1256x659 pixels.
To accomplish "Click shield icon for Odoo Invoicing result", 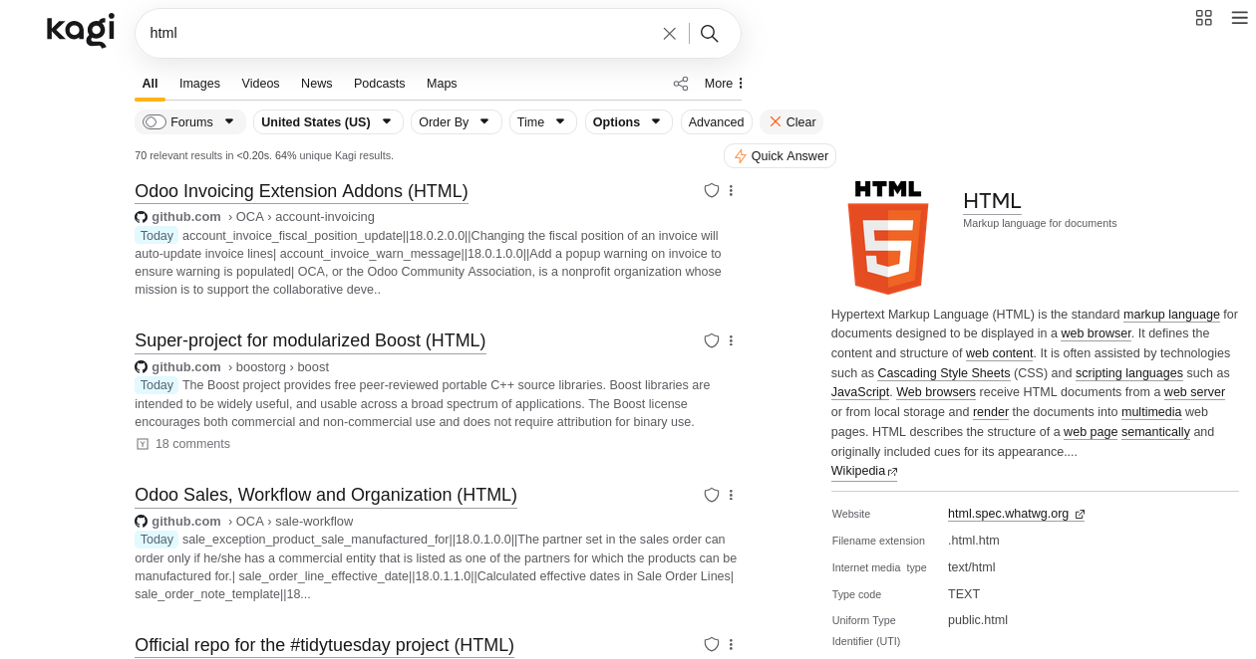I will pyautogui.click(x=712, y=190).
